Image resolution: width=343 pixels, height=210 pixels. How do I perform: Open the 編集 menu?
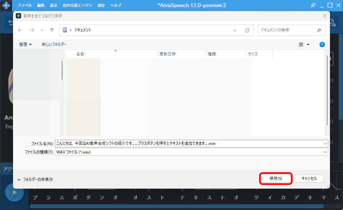pos(41,5)
